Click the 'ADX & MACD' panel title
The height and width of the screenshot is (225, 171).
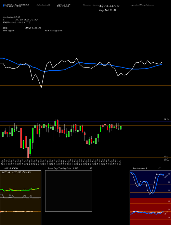pos(11,168)
